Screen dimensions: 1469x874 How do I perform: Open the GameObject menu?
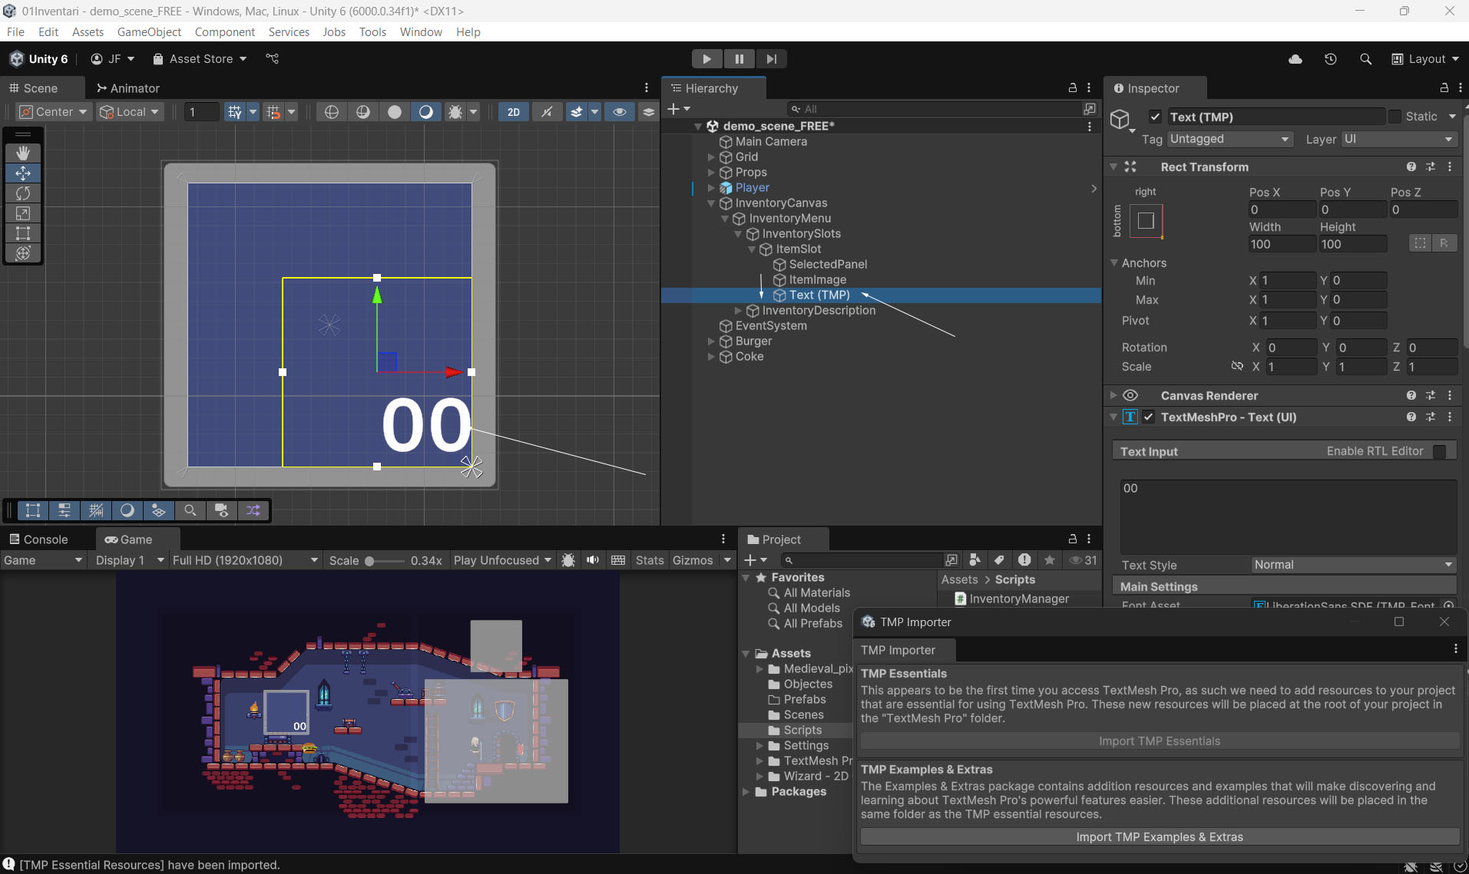[149, 31]
